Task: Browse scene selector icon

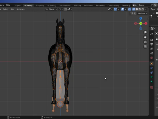Action: tap(135, 5)
